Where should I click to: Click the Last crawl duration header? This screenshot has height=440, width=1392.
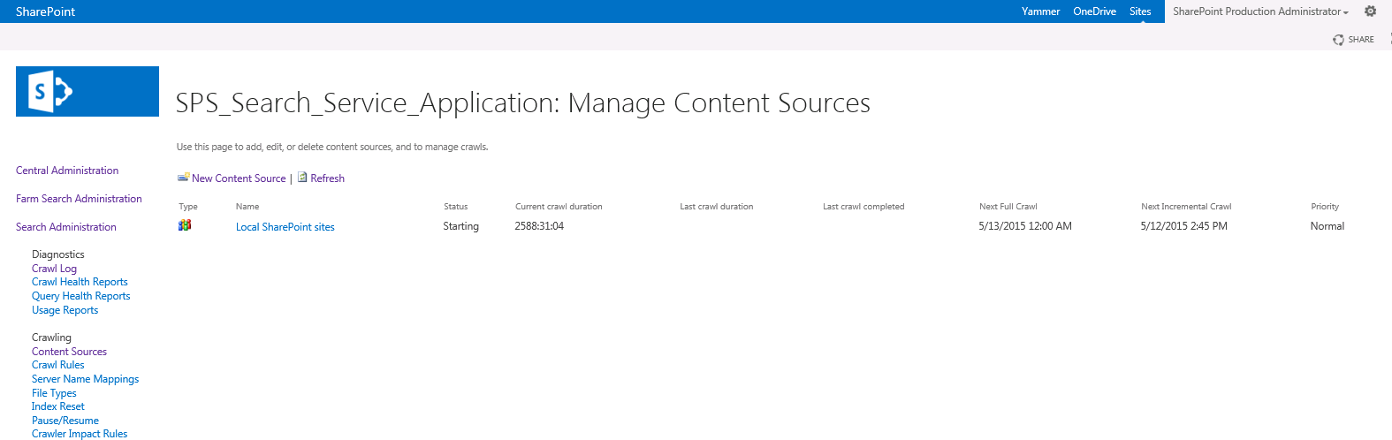[x=717, y=207]
